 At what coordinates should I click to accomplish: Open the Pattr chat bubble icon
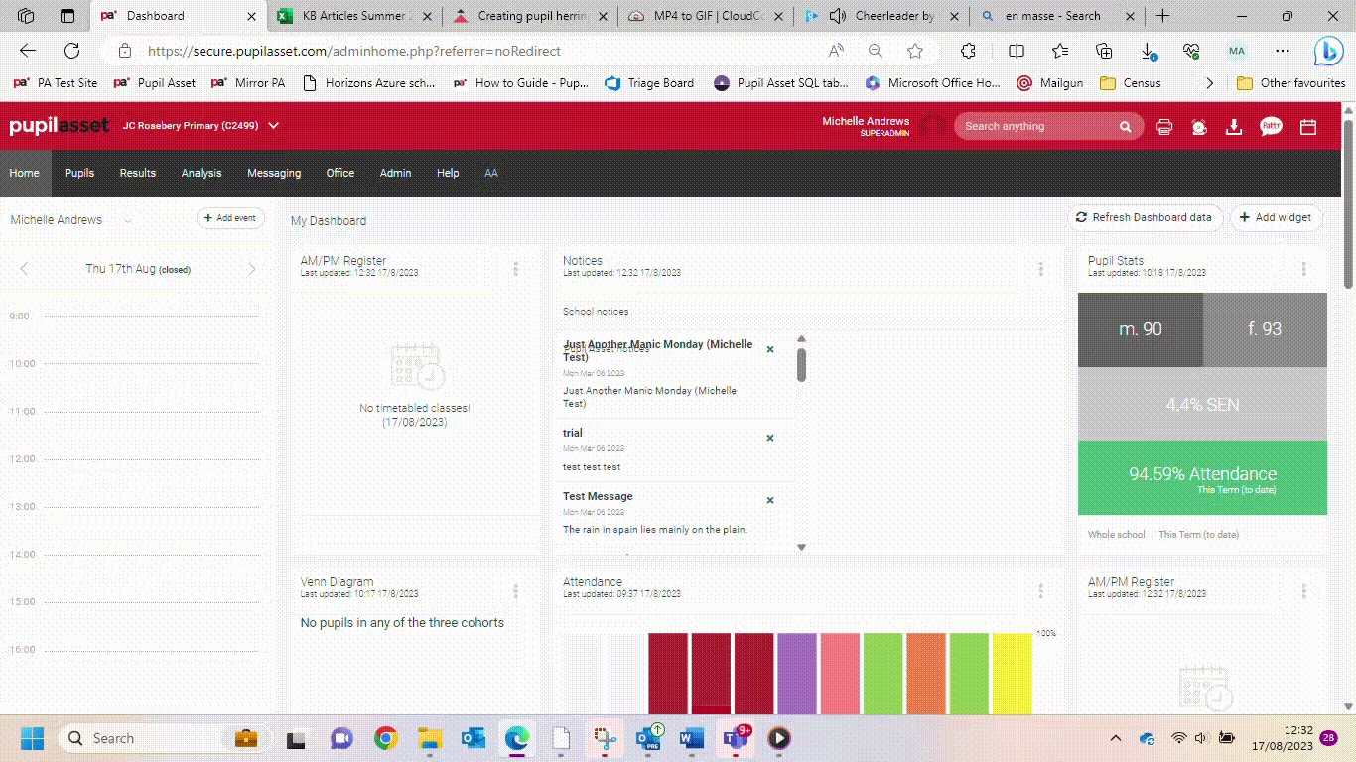(x=1270, y=127)
